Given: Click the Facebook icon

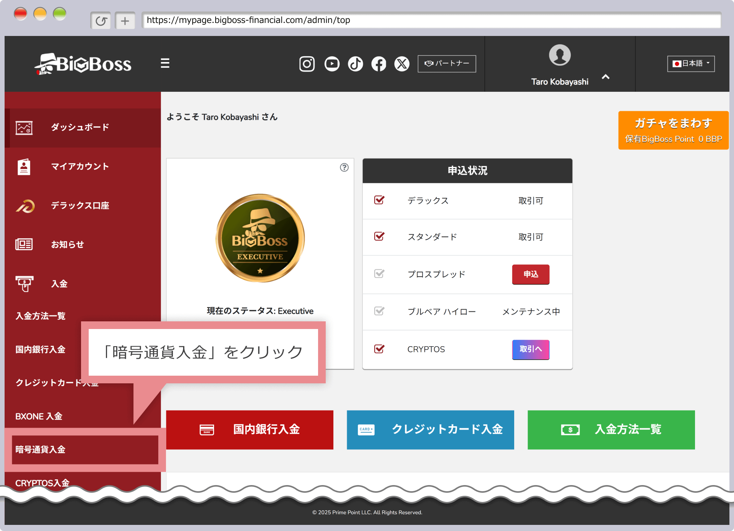Looking at the screenshot, I should click(378, 64).
